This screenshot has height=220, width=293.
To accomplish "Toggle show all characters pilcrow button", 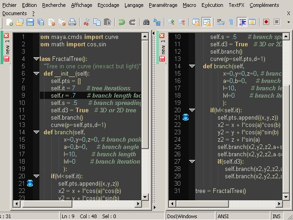I will coord(231,22).
